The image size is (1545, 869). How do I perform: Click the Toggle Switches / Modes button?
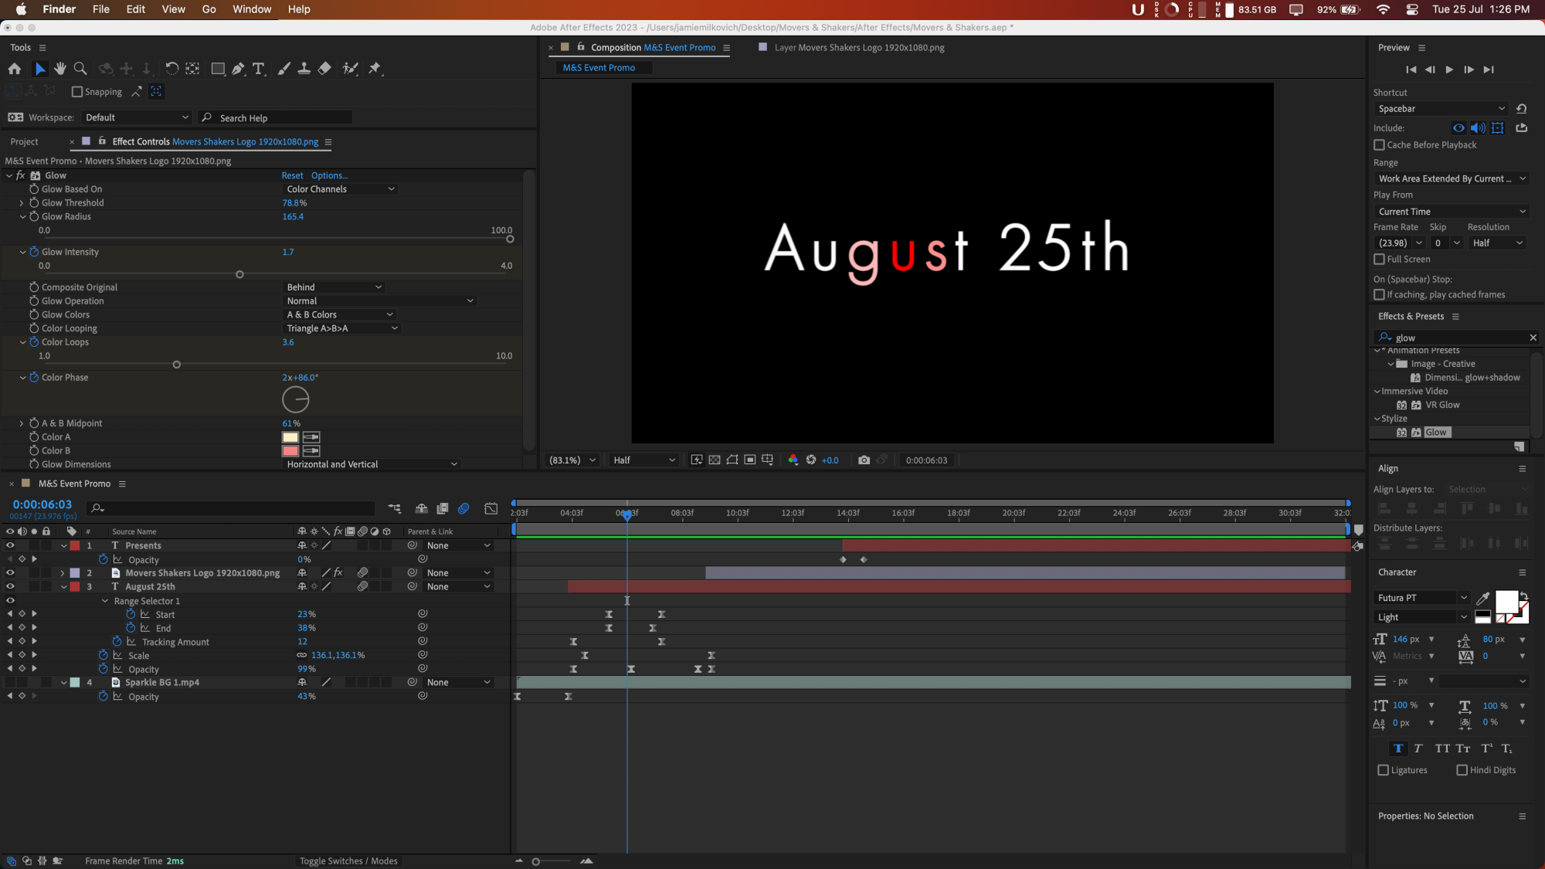[x=348, y=861]
